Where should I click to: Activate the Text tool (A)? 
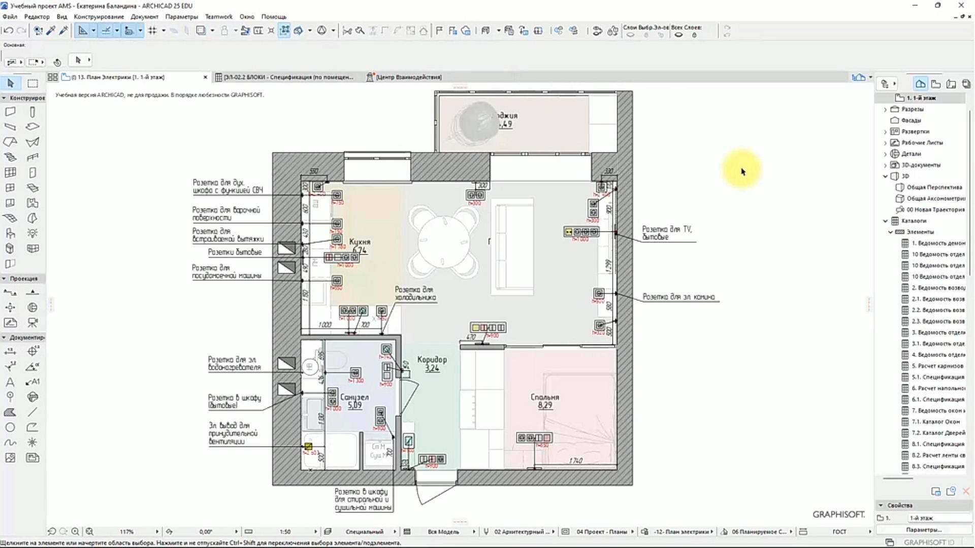[x=10, y=382]
